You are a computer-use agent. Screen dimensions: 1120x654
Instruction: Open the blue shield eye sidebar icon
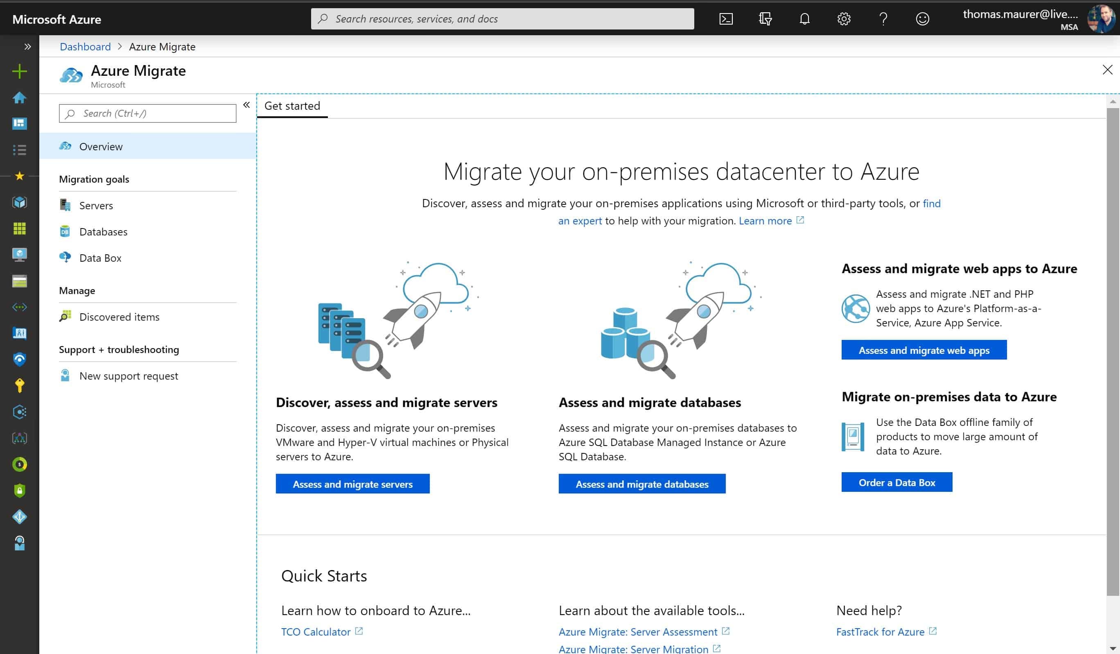tap(20, 359)
